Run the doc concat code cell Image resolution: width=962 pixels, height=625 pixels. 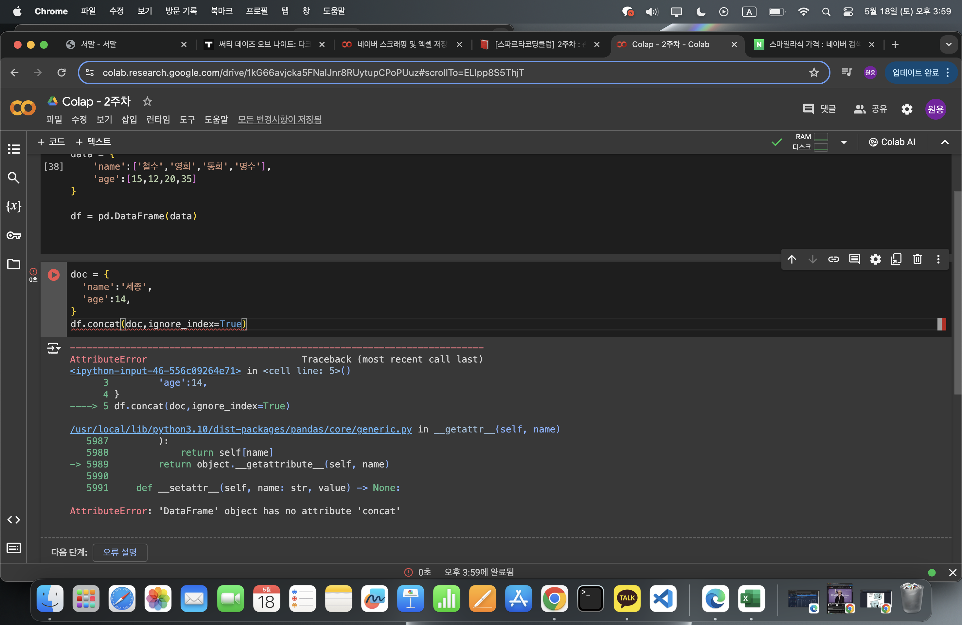tap(54, 275)
